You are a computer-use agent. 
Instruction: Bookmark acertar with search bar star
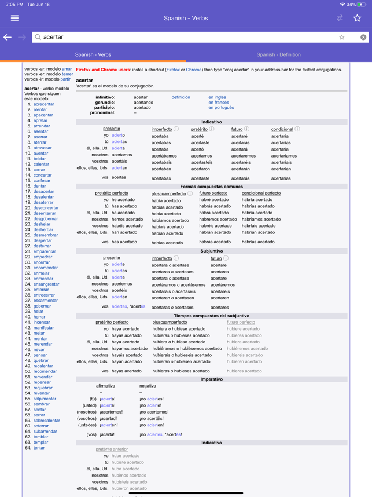pyautogui.click(x=341, y=37)
